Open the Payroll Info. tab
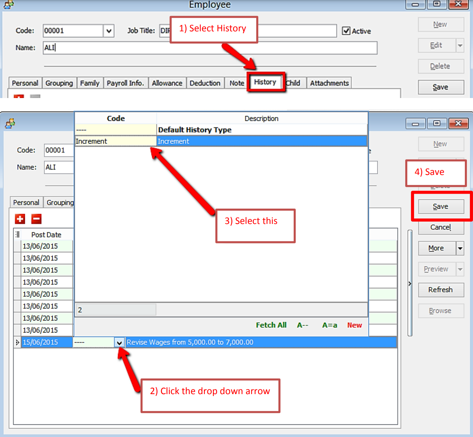Image resolution: width=473 pixels, height=437 pixels. pyautogui.click(x=125, y=83)
